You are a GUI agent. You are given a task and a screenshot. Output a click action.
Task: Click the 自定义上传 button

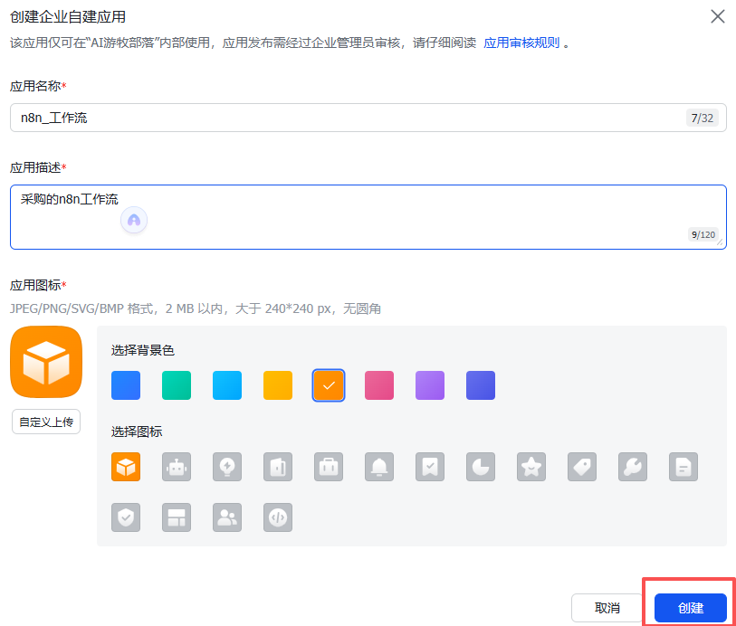coord(46,422)
